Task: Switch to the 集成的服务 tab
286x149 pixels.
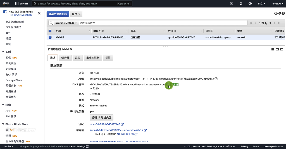Action: point(93,58)
